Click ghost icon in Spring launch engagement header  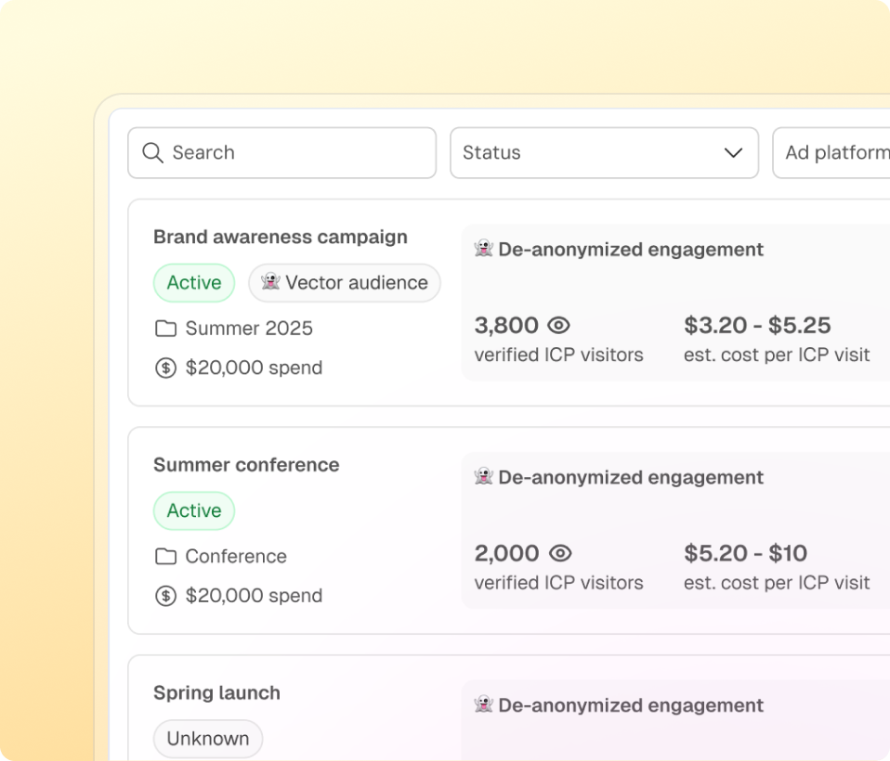coord(484,703)
